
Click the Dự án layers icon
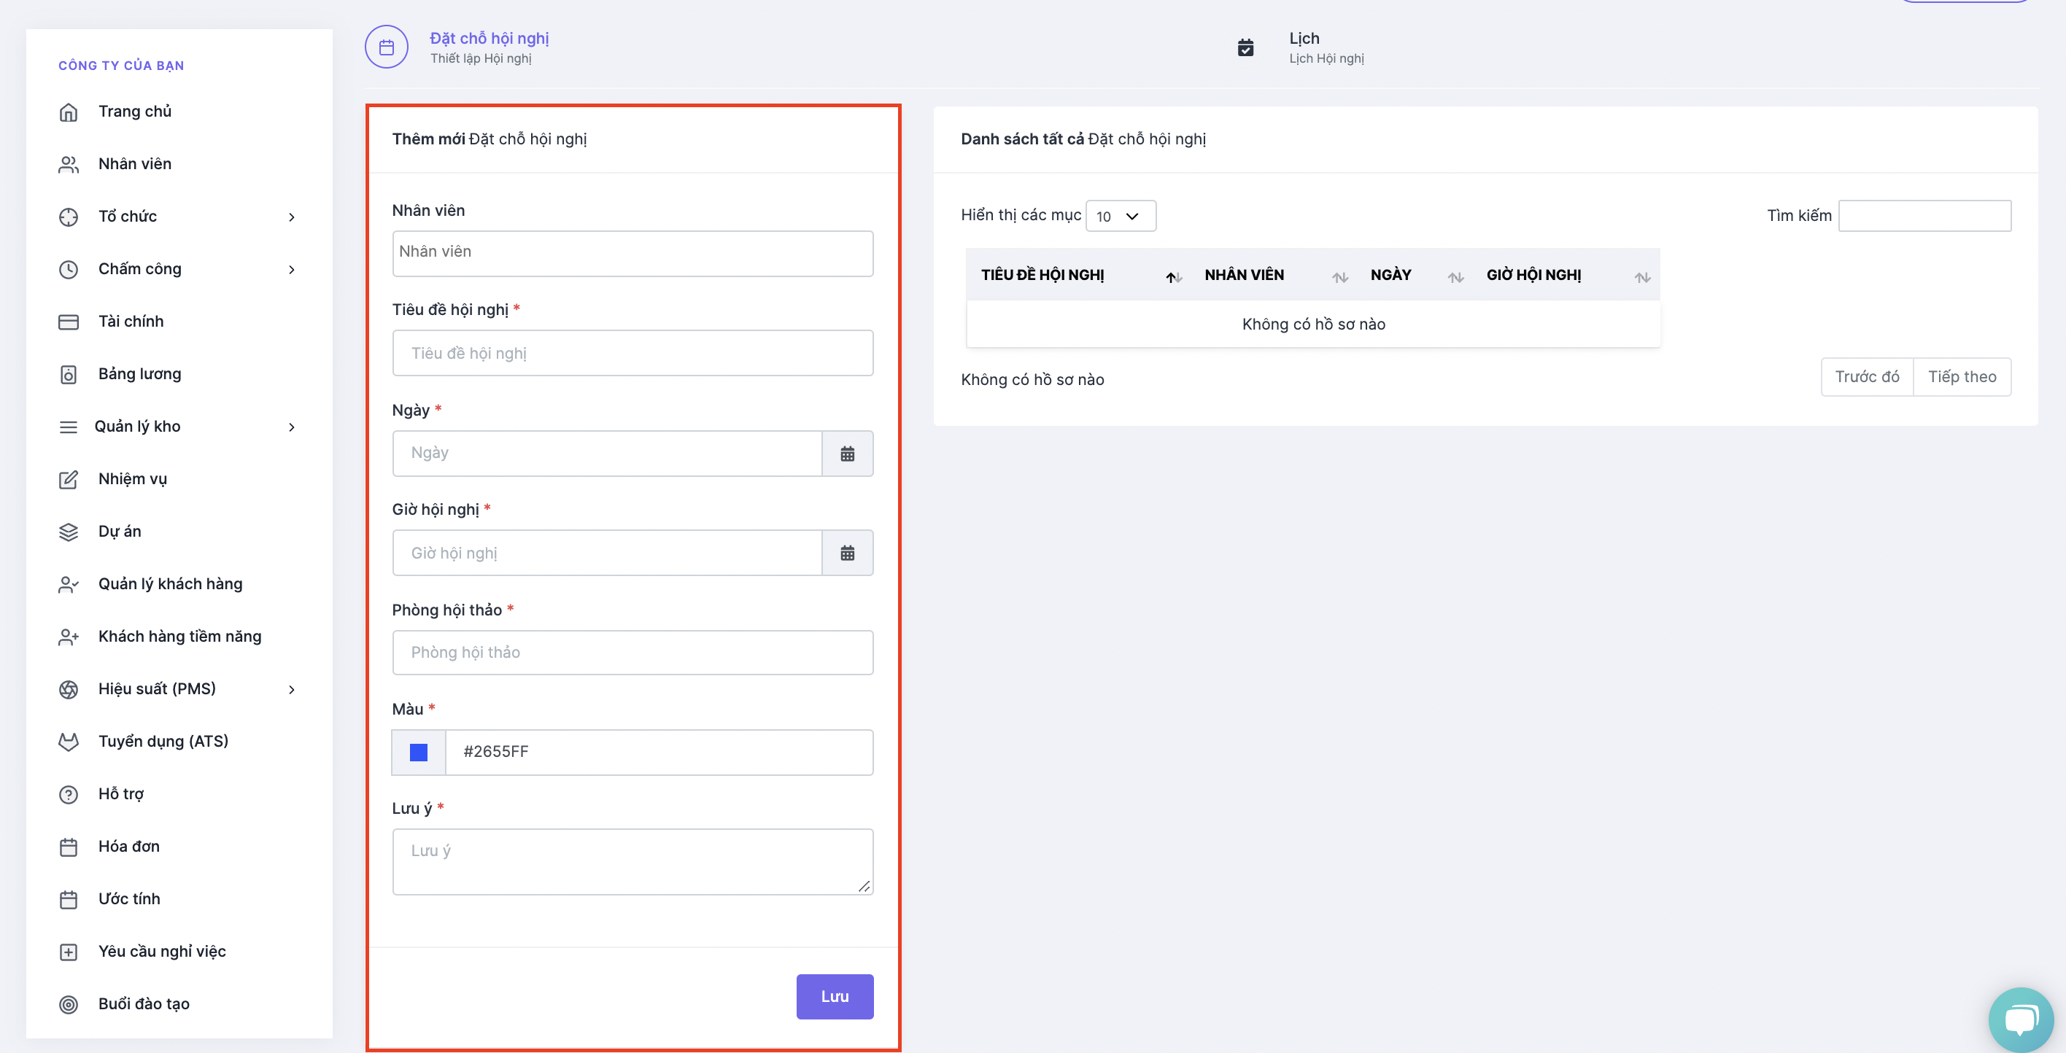[x=68, y=532]
